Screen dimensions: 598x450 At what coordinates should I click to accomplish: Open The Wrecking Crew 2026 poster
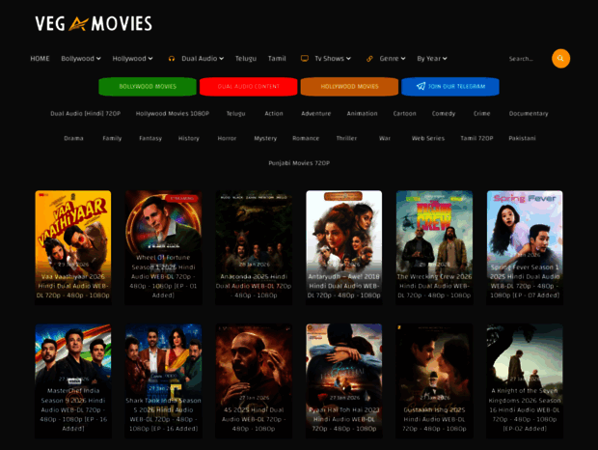434,247
